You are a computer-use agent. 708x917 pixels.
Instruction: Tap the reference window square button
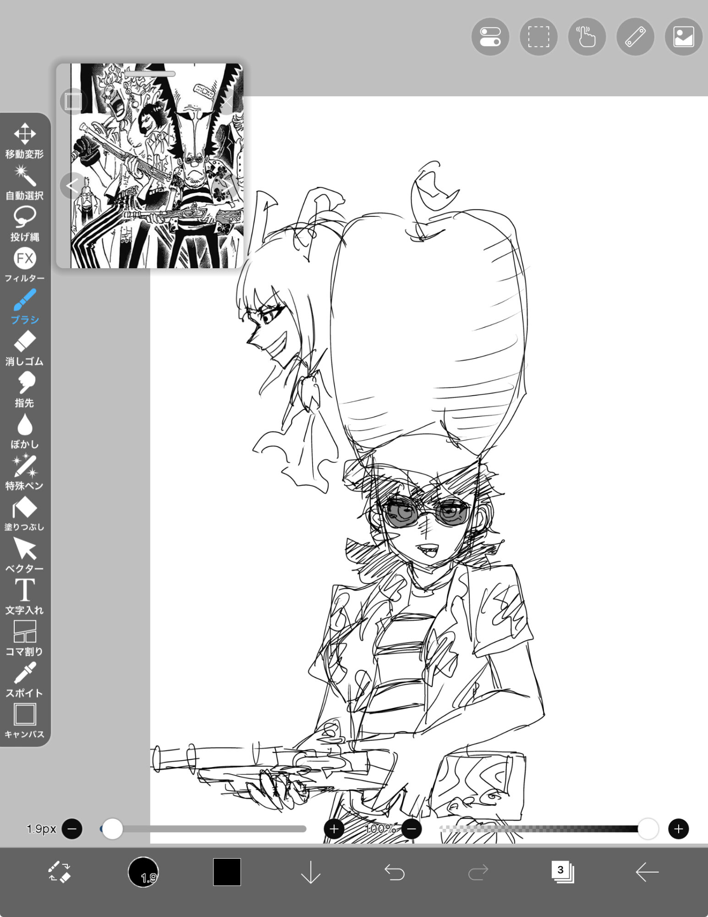click(x=73, y=101)
